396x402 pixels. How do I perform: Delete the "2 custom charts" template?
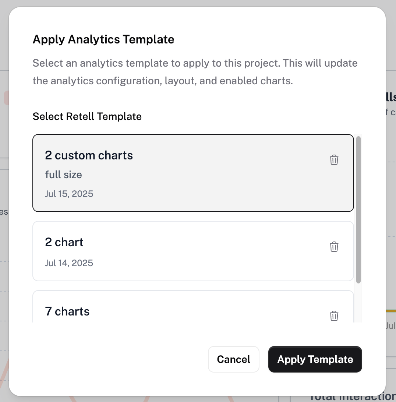334,160
